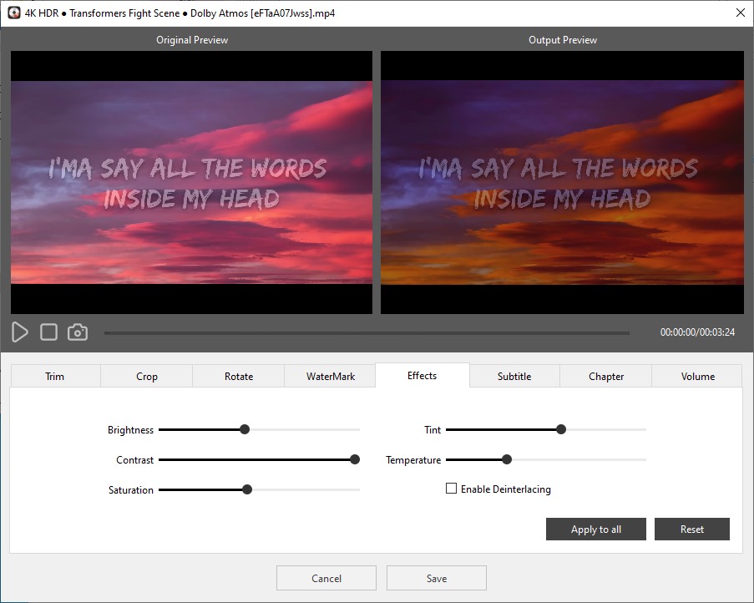Click the Temperature label
754x603 pixels.
tap(413, 460)
